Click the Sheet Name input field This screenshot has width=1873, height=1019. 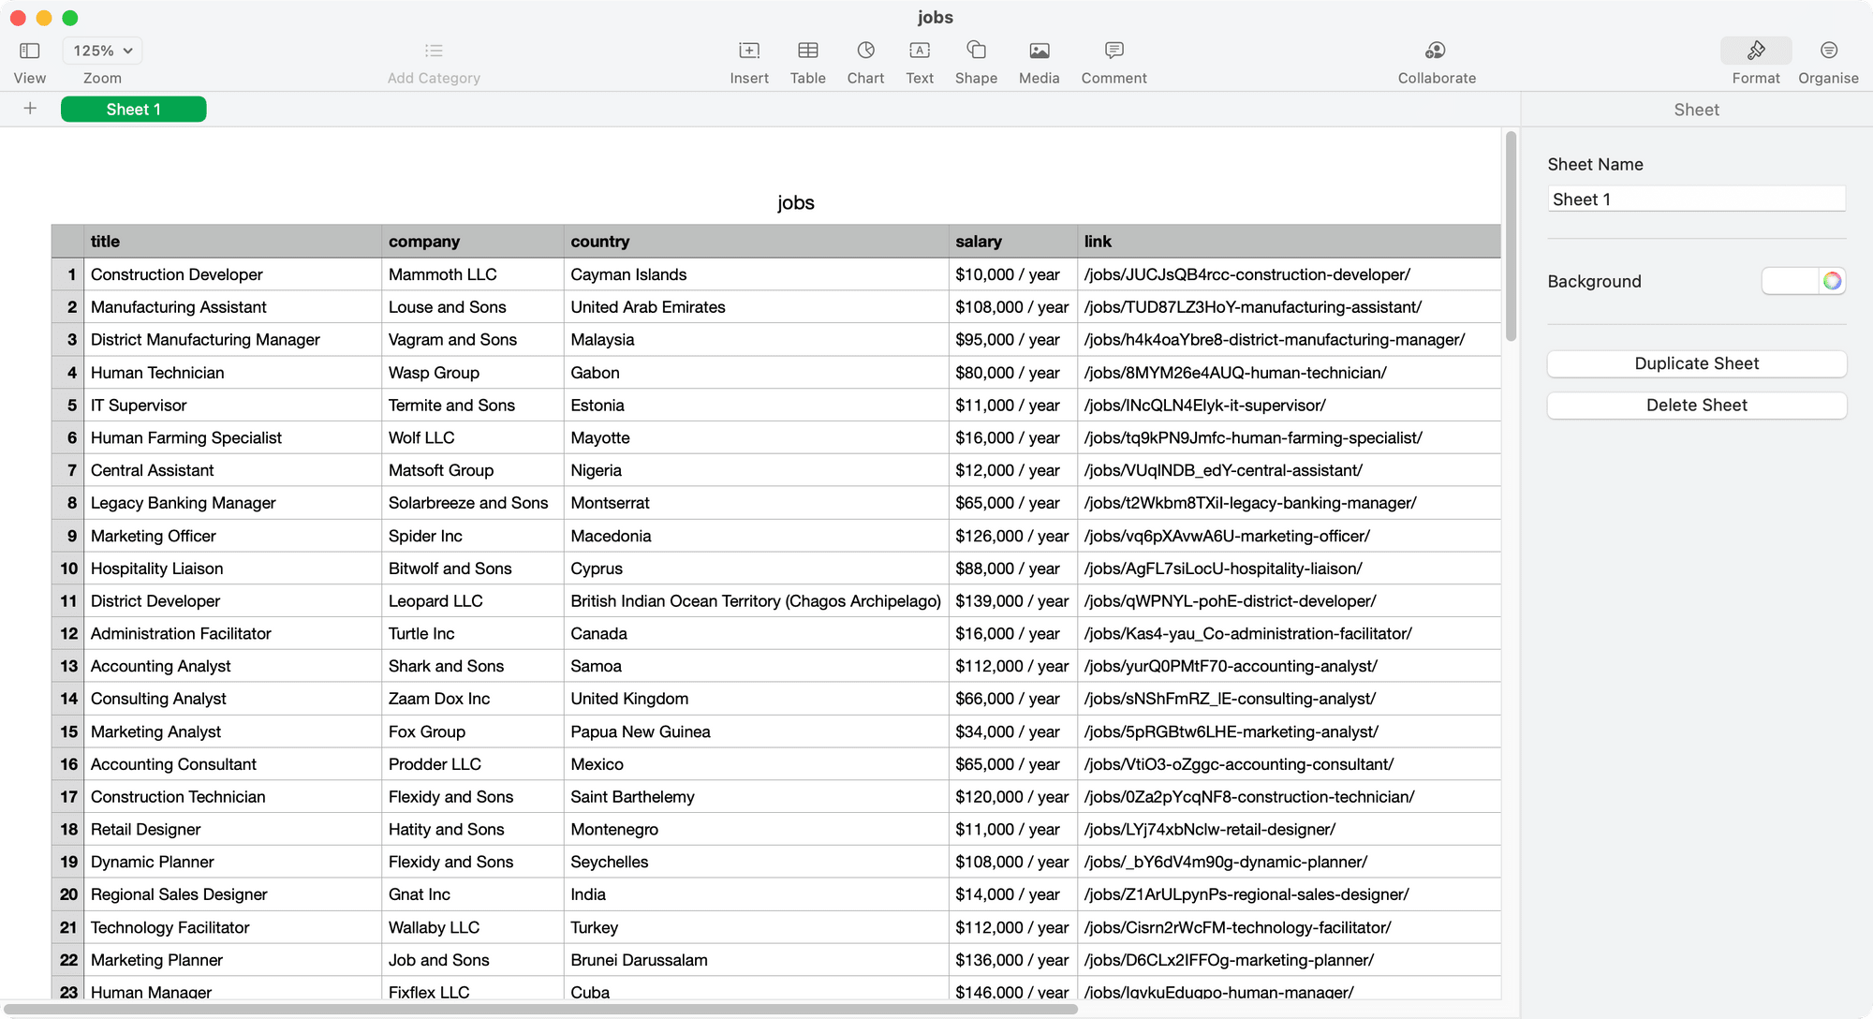tap(1696, 199)
